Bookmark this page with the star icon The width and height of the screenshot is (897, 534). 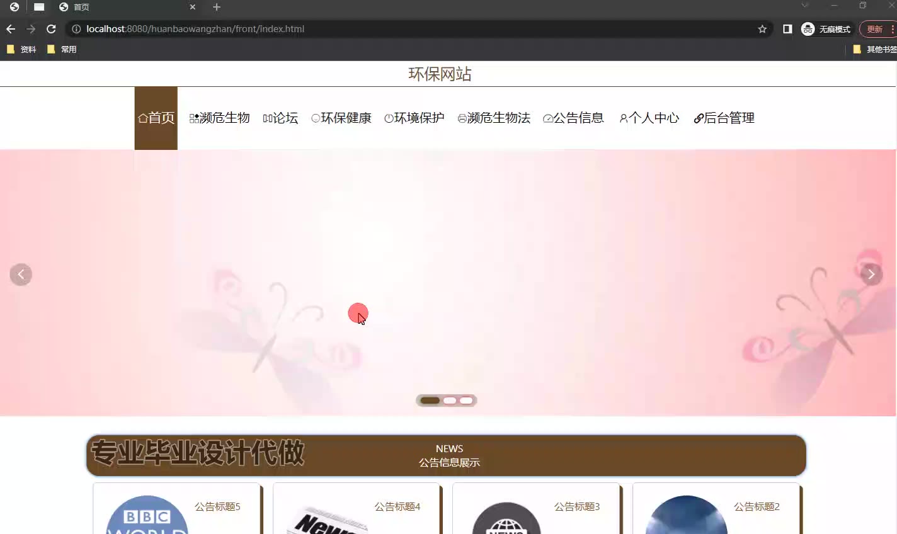[762, 29]
